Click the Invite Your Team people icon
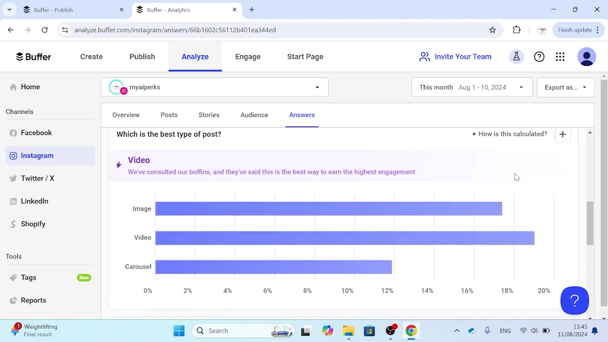The width and height of the screenshot is (608, 342). pos(424,57)
